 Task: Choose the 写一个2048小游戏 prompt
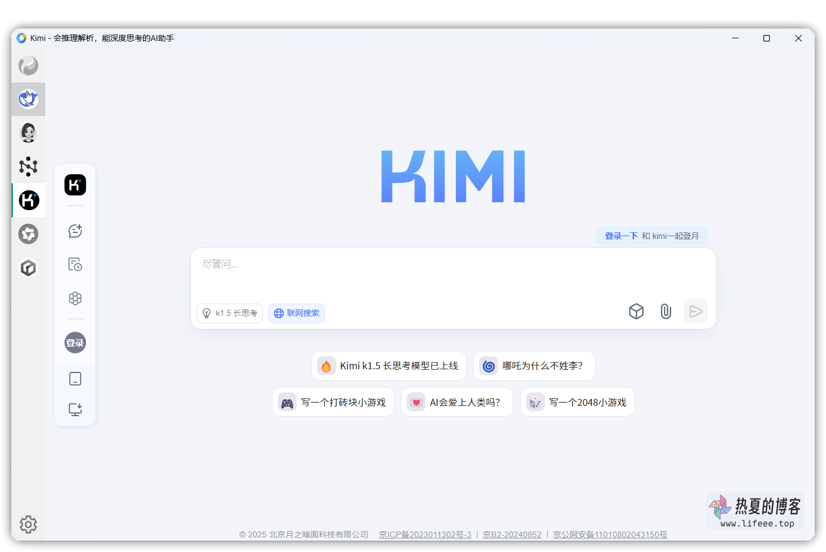click(x=577, y=403)
